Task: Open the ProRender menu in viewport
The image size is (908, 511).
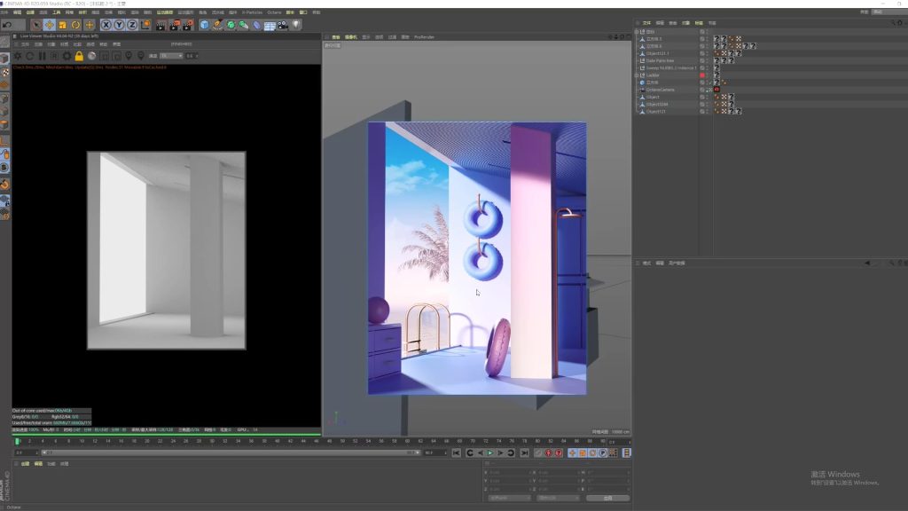Action: pos(422,37)
